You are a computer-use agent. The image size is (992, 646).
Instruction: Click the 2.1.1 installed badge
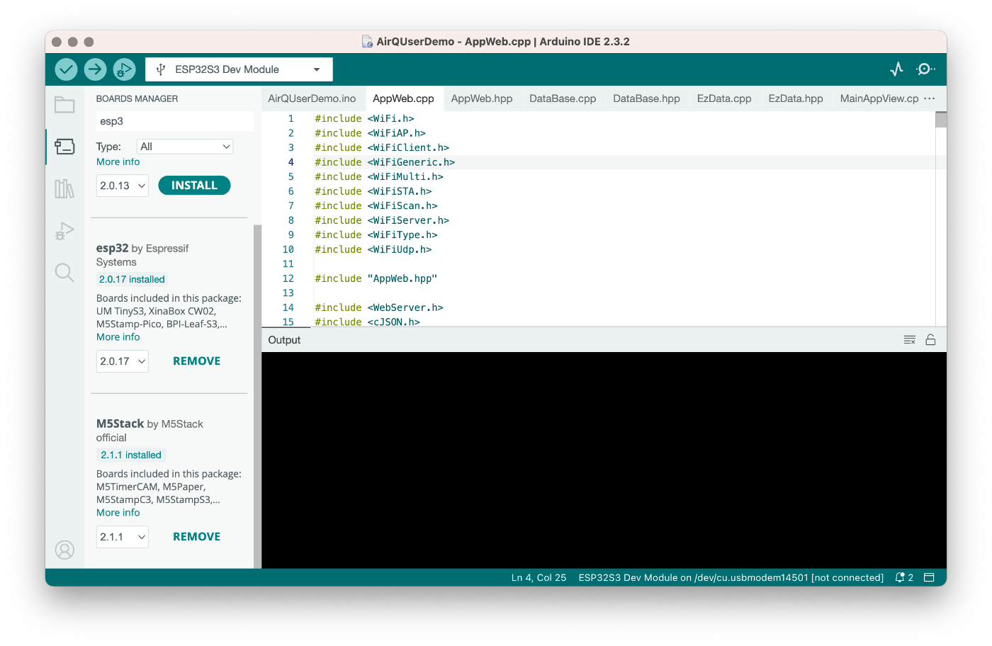pyautogui.click(x=131, y=455)
